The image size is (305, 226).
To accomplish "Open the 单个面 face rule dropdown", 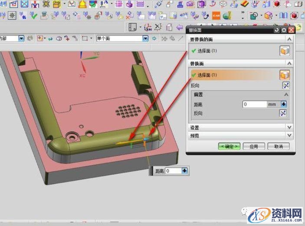I will click(x=146, y=39).
